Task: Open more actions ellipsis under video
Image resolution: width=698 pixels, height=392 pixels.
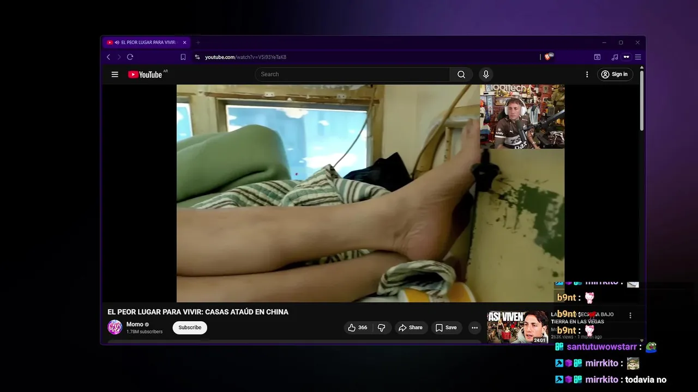Action: (x=474, y=328)
